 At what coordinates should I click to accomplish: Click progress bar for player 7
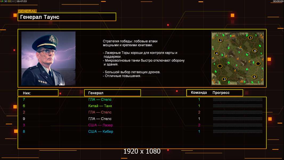pyautogui.click(x=238, y=99)
